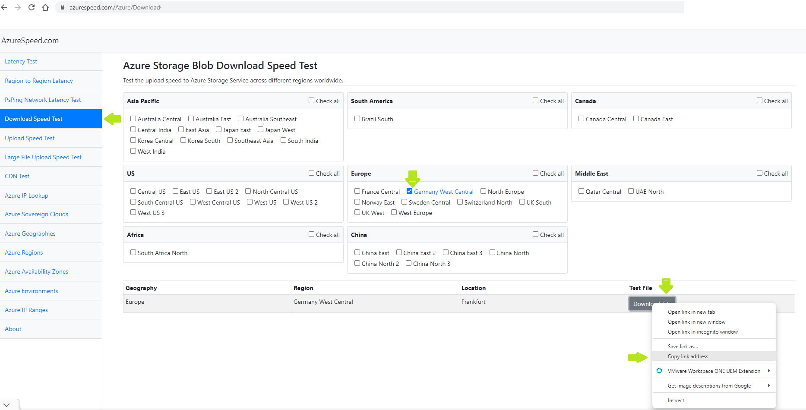This screenshot has width=806, height=410.
Task: Select Inspect in the context menu
Action: point(676,401)
